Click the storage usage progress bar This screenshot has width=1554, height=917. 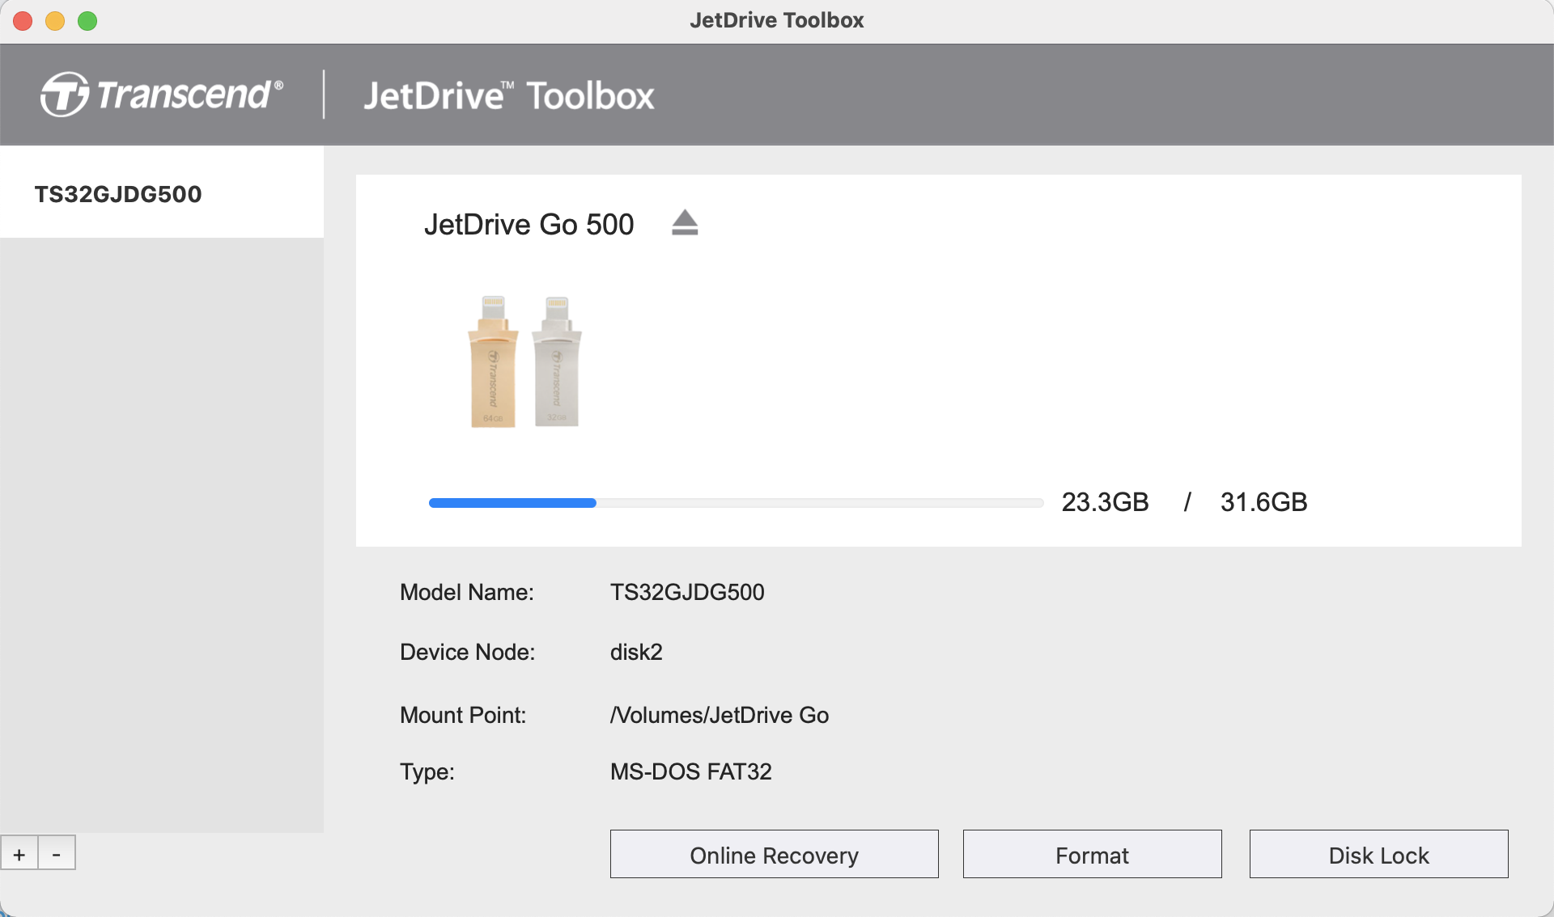point(736,503)
